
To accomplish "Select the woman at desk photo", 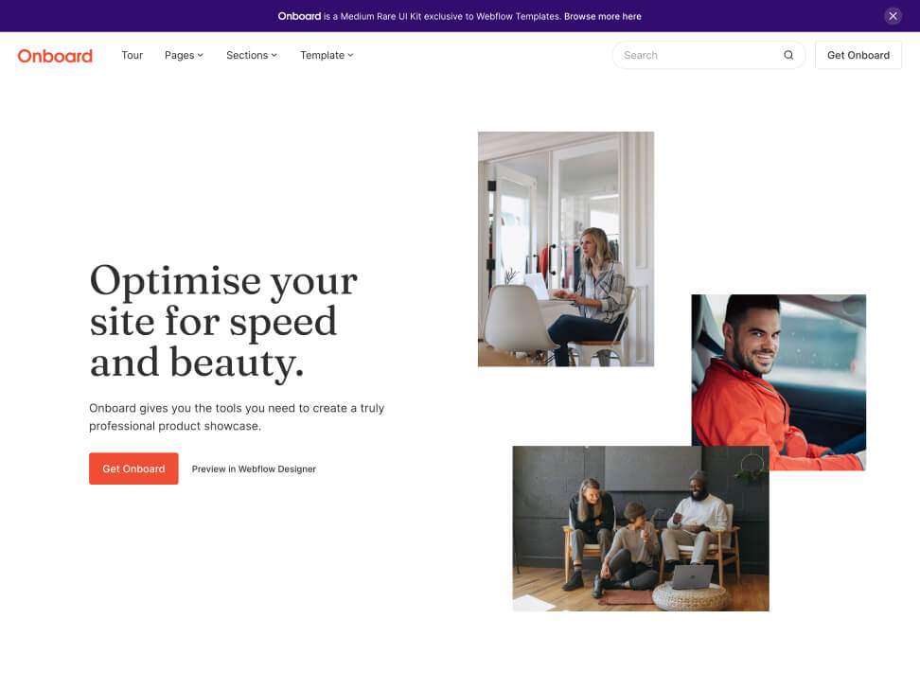I will (566, 249).
